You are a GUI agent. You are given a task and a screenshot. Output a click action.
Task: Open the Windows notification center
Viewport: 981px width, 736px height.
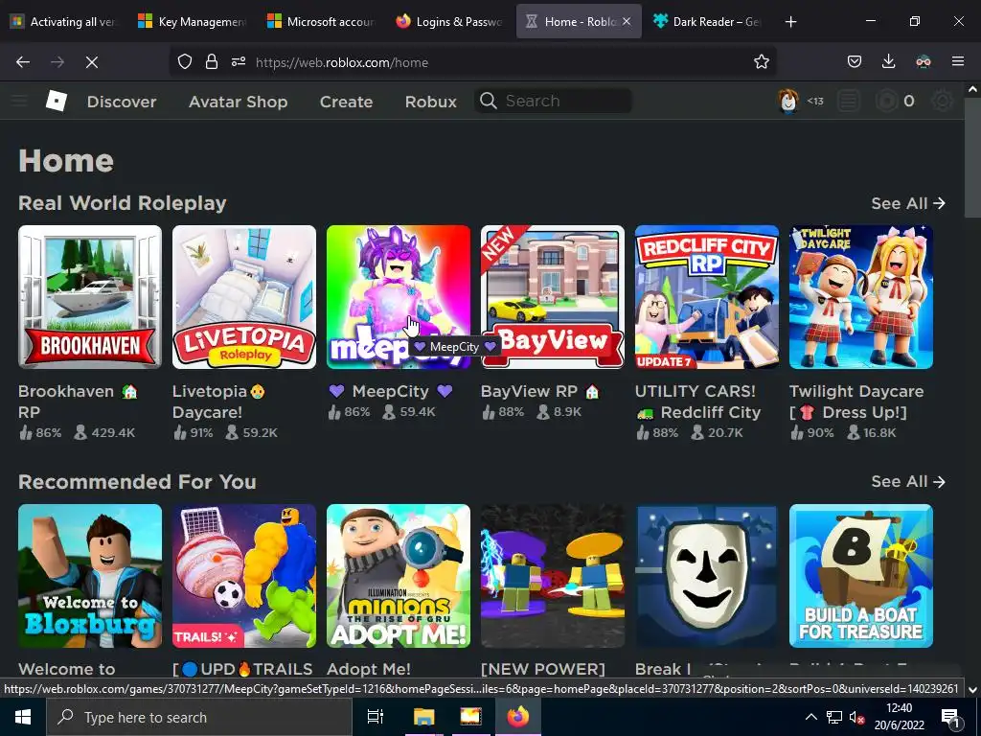point(951,718)
